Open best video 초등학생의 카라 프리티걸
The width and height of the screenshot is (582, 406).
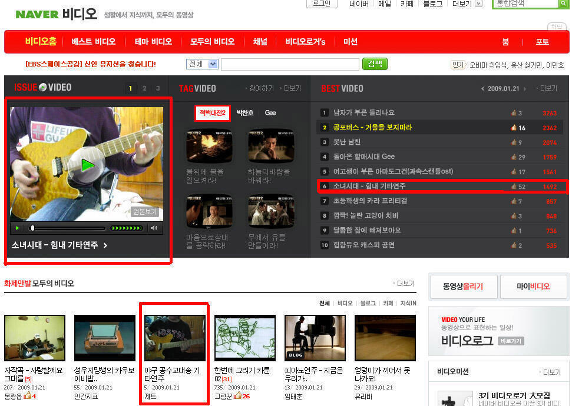pos(370,201)
